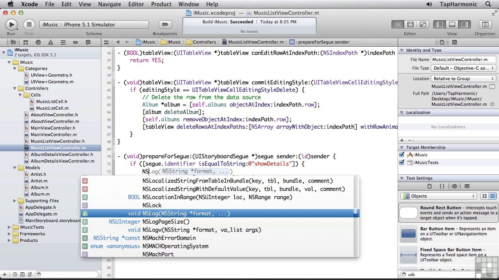Viewport: 499px width, 280px height.
Task: Show the File Template library
Action: tap(430, 186)
